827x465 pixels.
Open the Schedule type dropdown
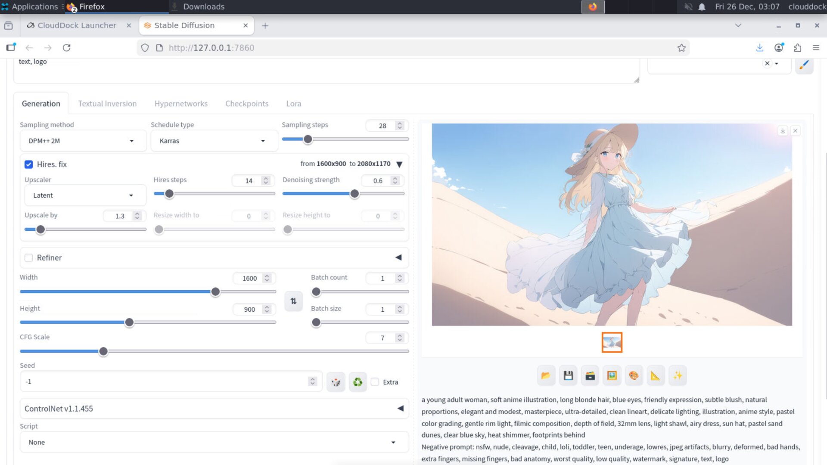(214, 140)
